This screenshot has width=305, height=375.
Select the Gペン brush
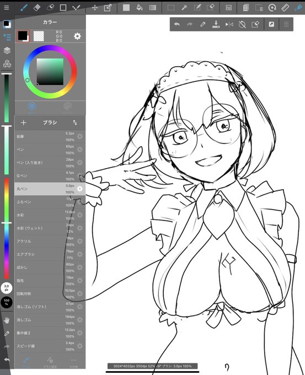(50, 176)
